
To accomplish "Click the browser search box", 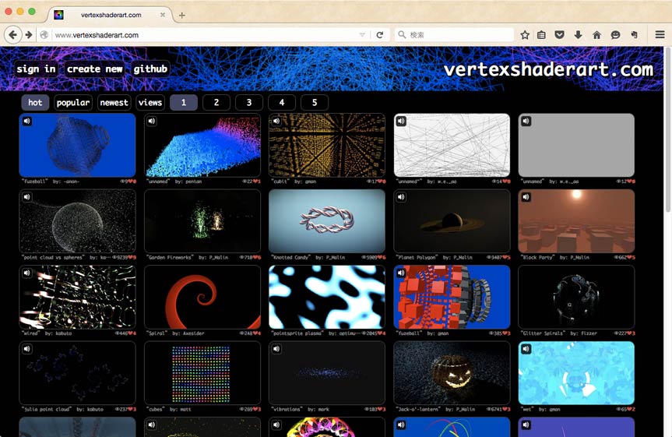I will (x=454, y=35).
